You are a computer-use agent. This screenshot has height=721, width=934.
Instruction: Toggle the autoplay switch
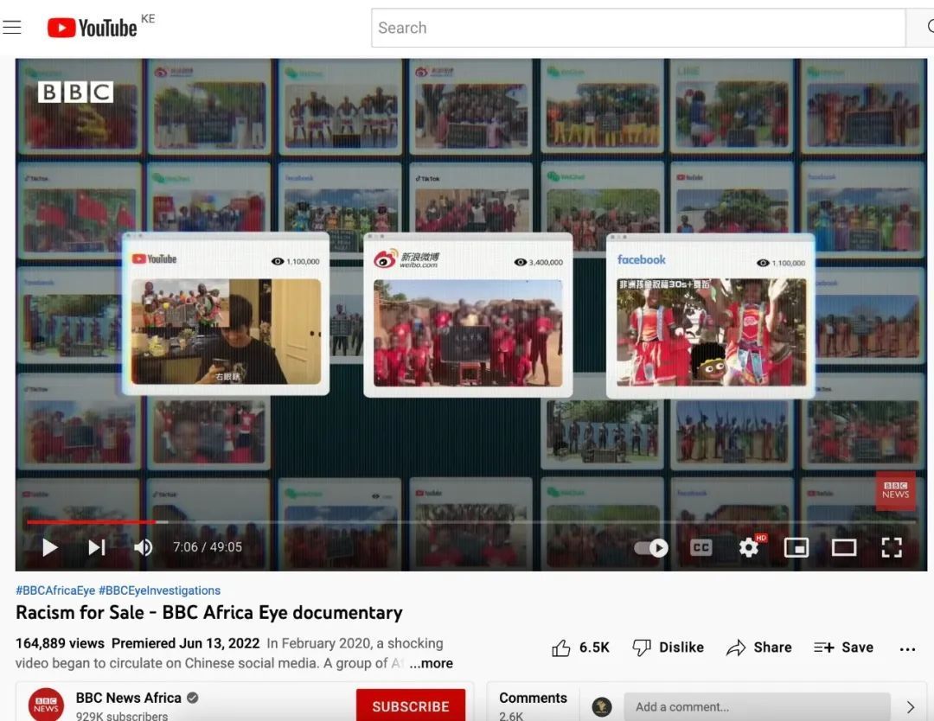click(651, 547)
